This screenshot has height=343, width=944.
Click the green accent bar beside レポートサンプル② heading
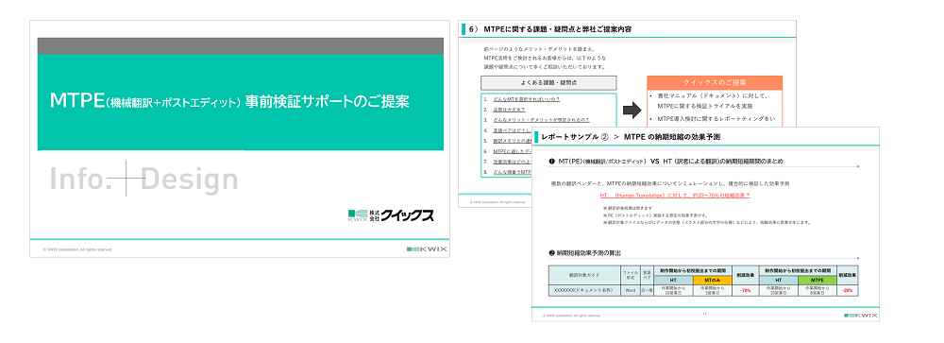tap(537, 137)
